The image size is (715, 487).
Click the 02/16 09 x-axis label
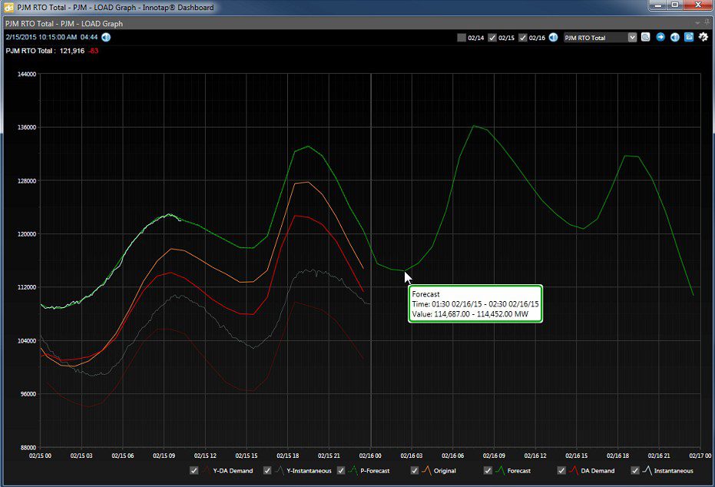pyautogui.click(x=494, y=456)
